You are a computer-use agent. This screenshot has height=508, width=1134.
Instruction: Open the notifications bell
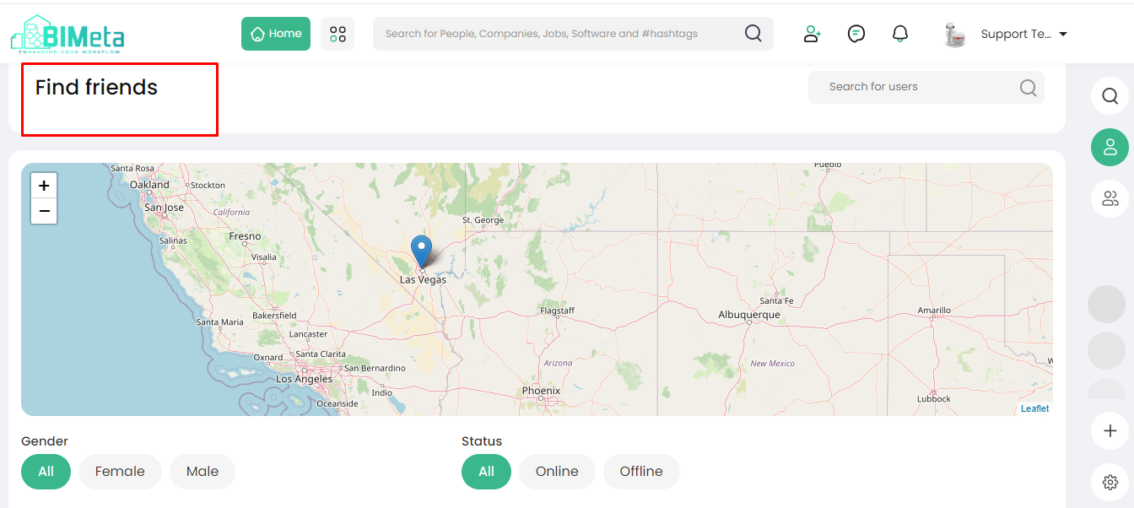900,34
